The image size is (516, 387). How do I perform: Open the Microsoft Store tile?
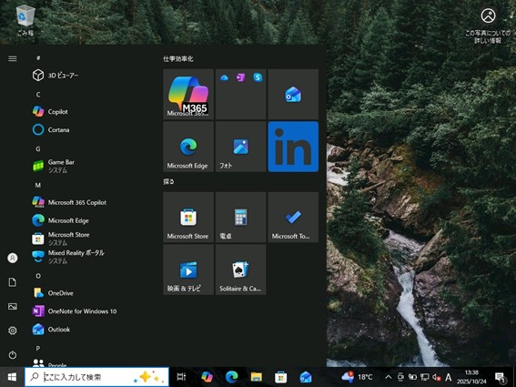point(188,218)
